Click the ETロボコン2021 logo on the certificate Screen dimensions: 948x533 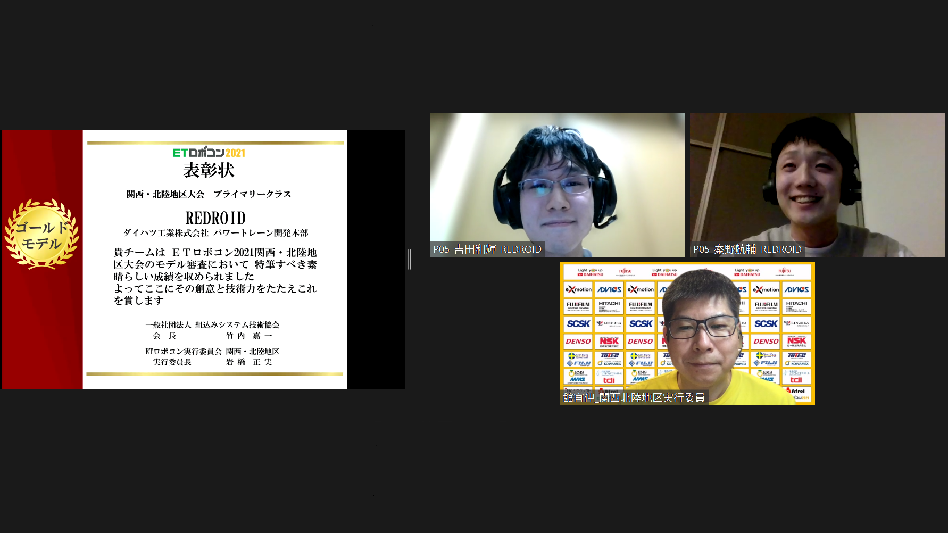209,153
